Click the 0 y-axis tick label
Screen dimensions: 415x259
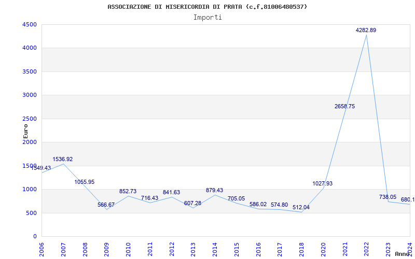[35, 237]
